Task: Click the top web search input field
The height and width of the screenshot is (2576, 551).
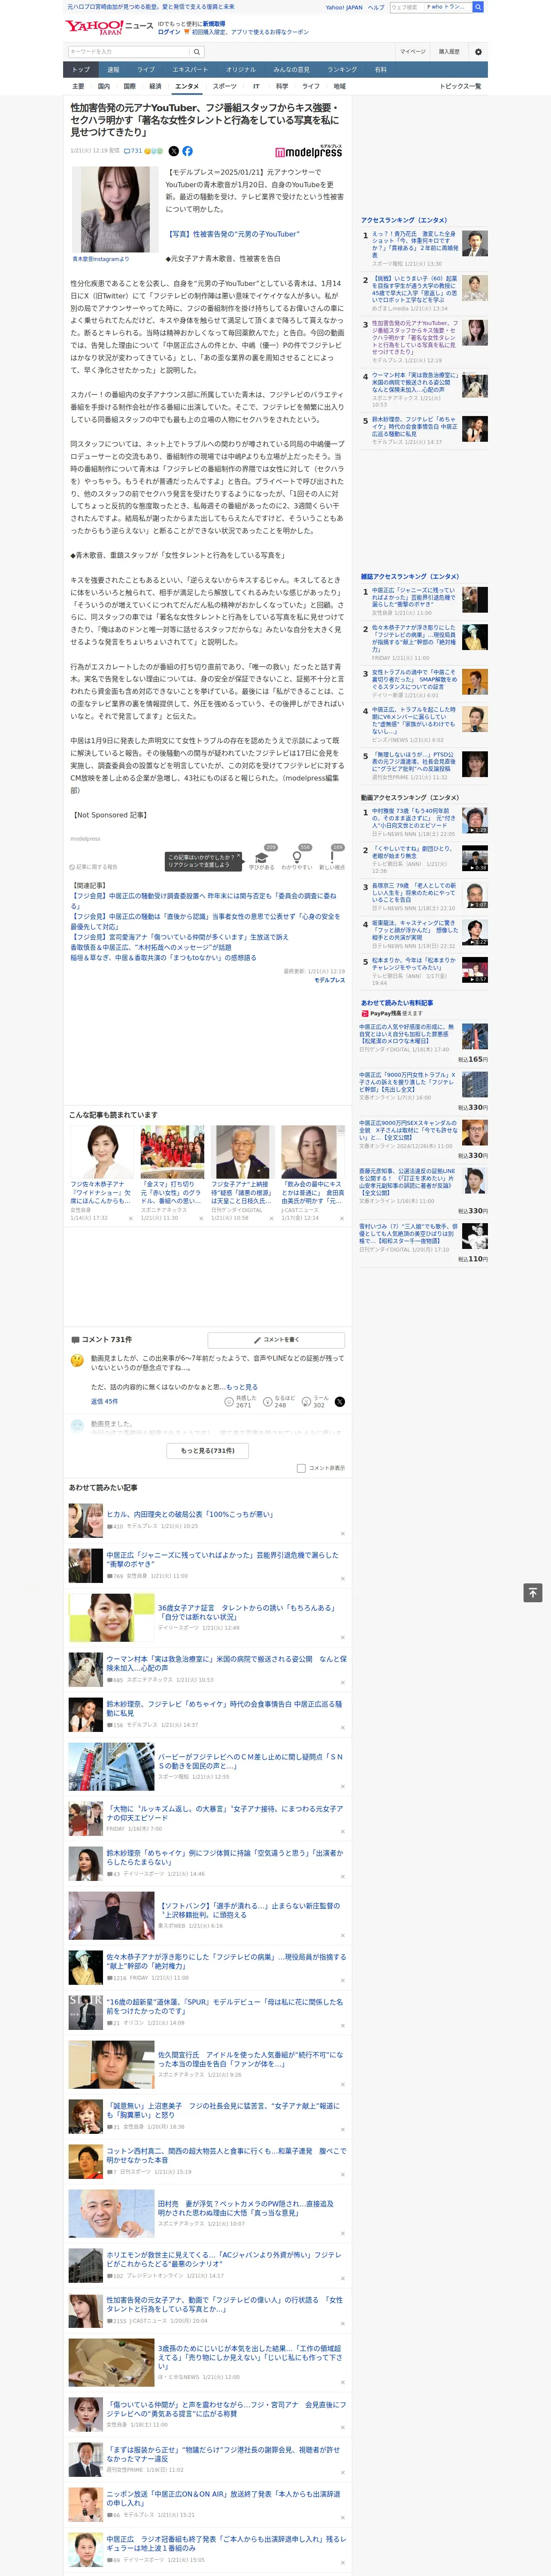Action: (x=430, y=7)
